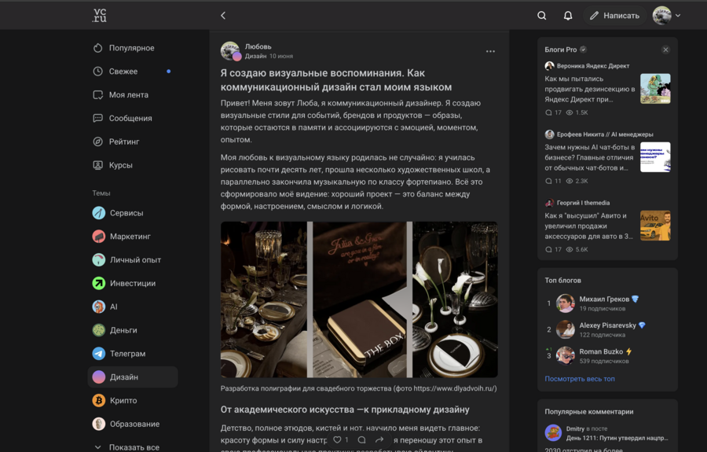The width and height of the screenshot is (707, 452).
Task: Open thumbnail of дезинсекция post
Action: [655, 89]
